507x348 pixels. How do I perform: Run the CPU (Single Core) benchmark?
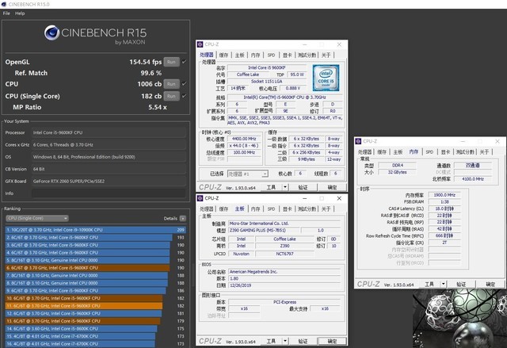[x=171, y=96]
